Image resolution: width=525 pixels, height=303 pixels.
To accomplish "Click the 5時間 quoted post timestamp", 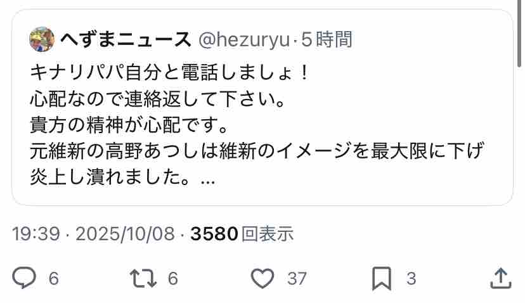I will point(327,39).
